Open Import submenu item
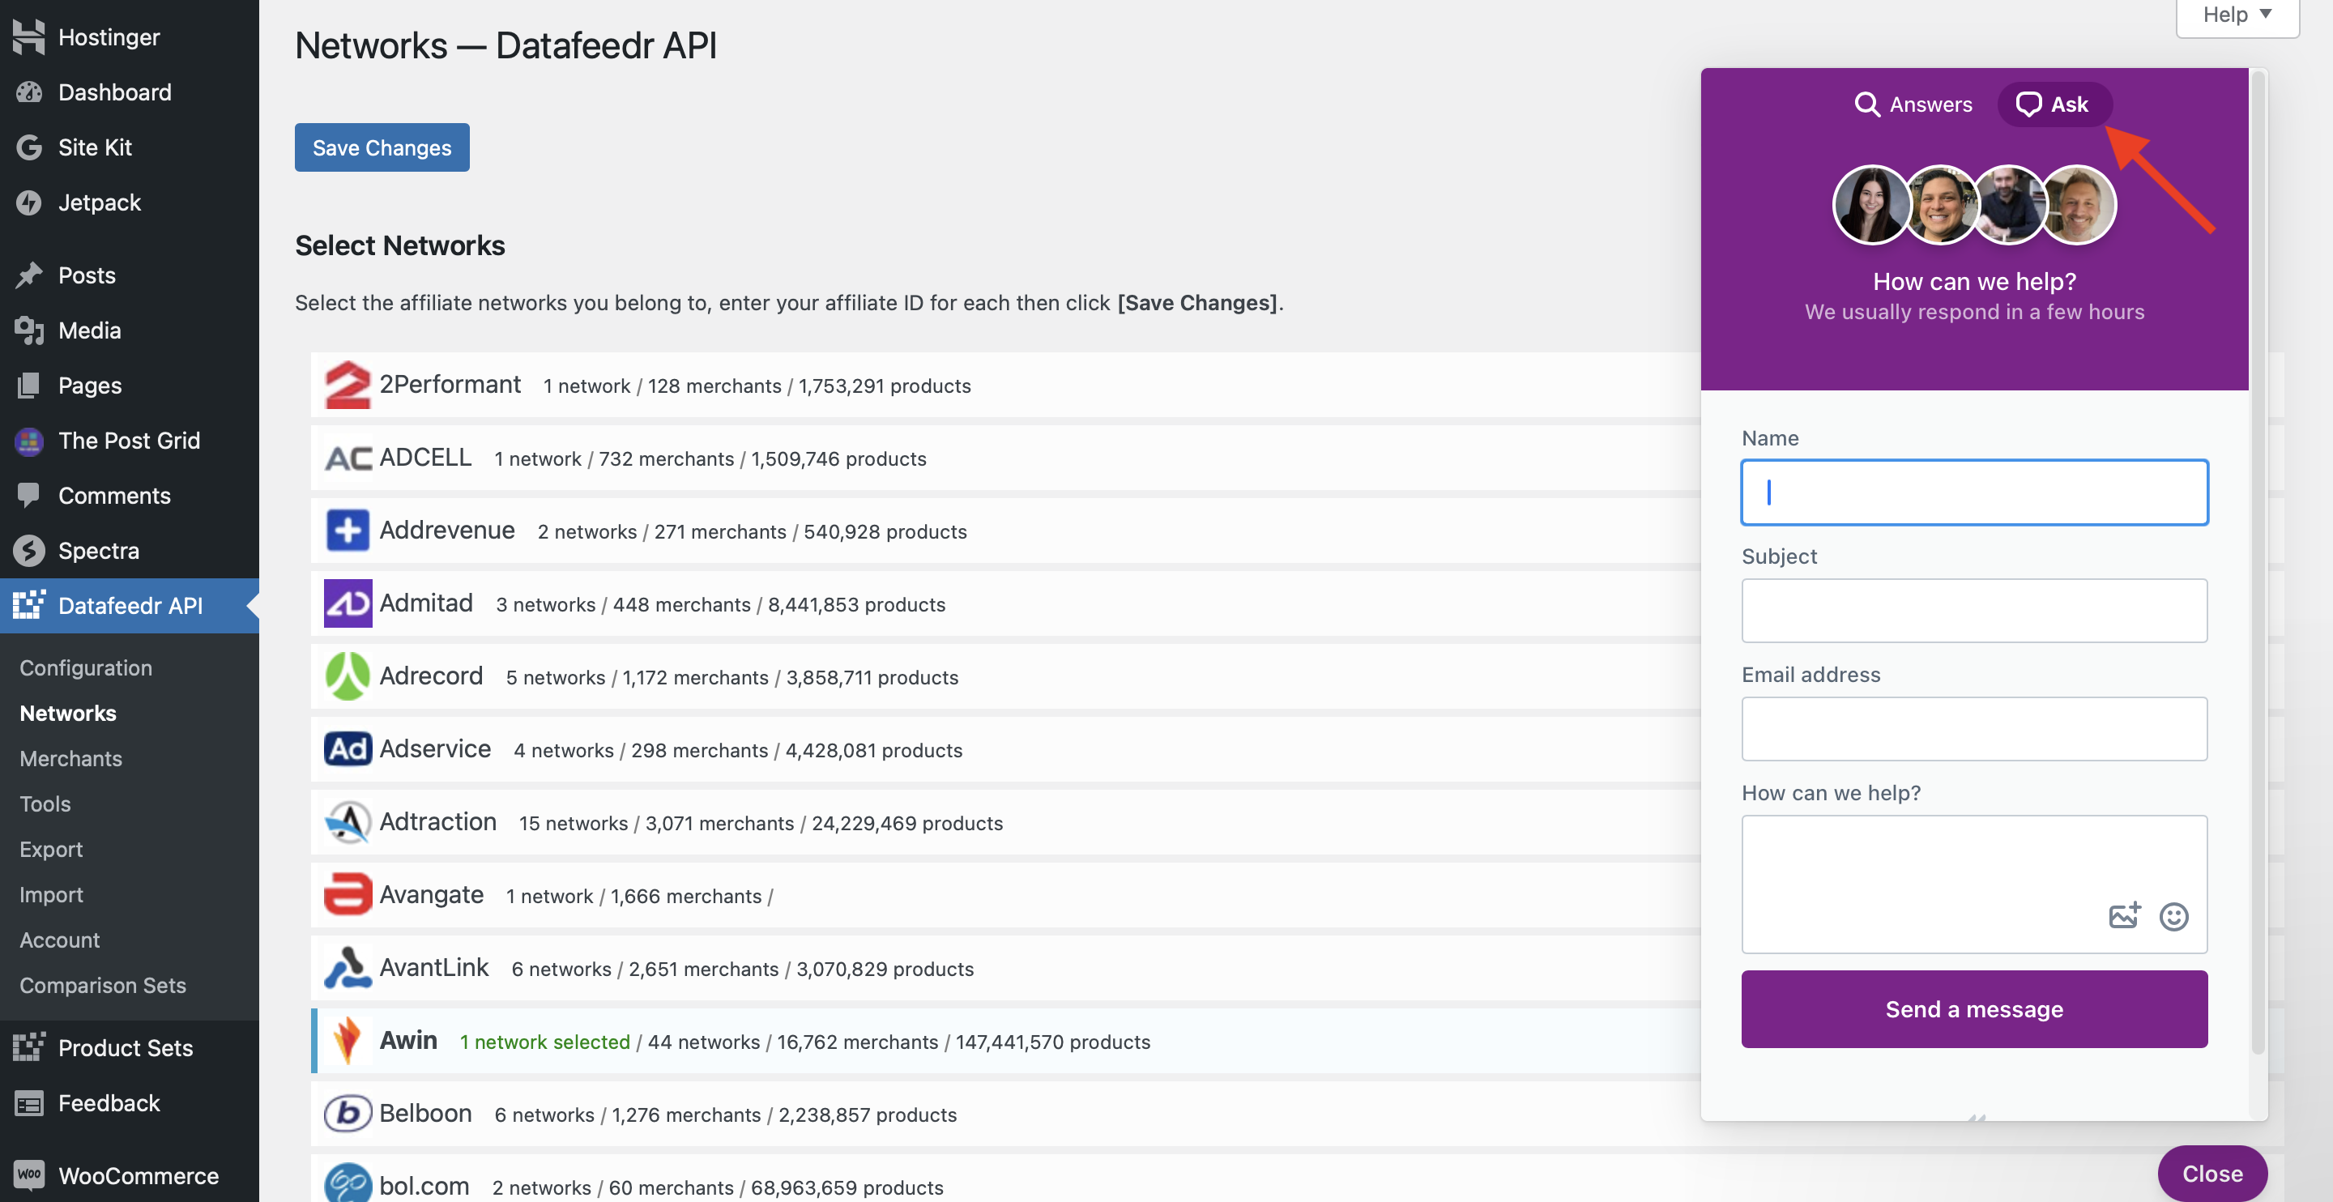 (51, 894)
